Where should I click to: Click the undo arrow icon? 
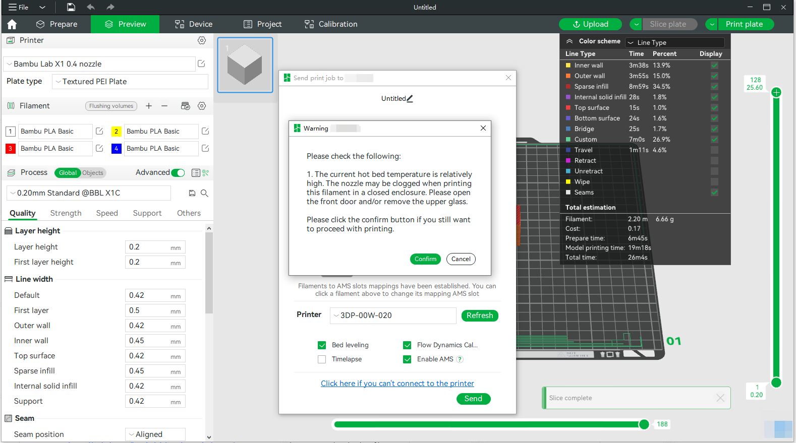pyautogui.click(x=91, y=7)
